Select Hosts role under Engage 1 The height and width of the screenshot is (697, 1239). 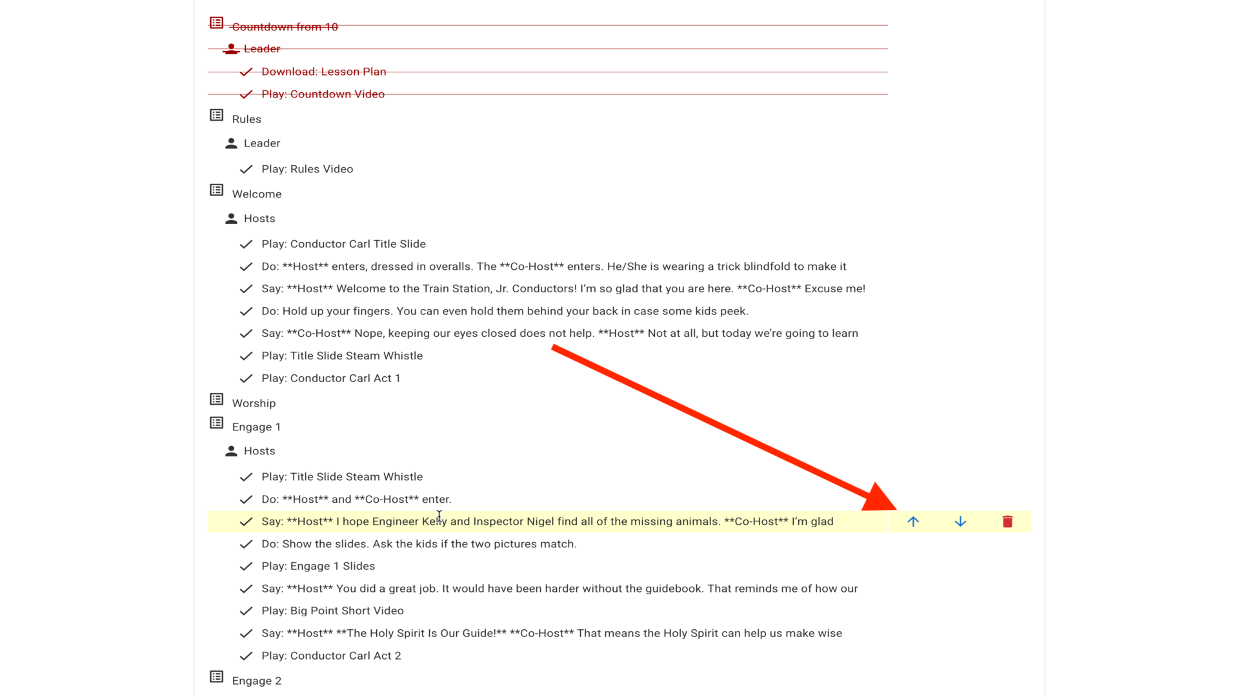pos(259,451)
